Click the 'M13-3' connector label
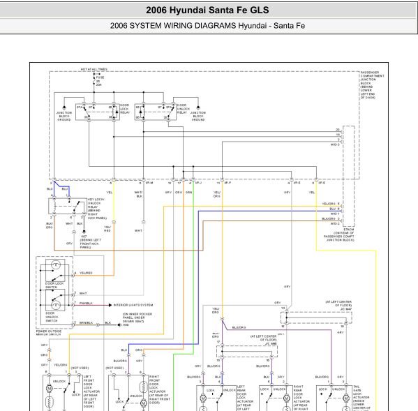 [335, 144]
